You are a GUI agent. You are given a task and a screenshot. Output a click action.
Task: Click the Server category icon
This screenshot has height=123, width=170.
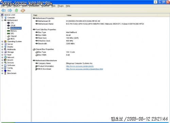pyautogui.click(x=5, y=44)
